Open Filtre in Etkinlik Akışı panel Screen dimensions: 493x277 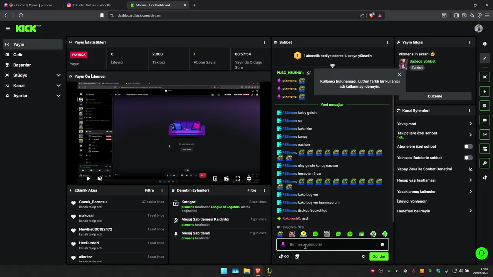149,190
